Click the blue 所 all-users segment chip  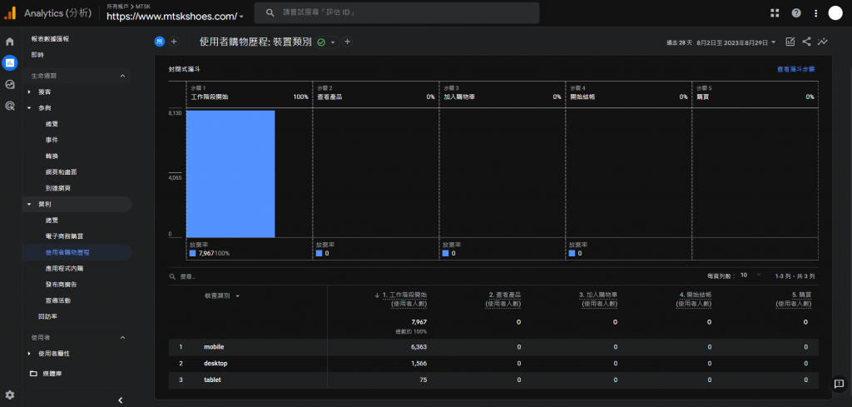tap(159, 42)
